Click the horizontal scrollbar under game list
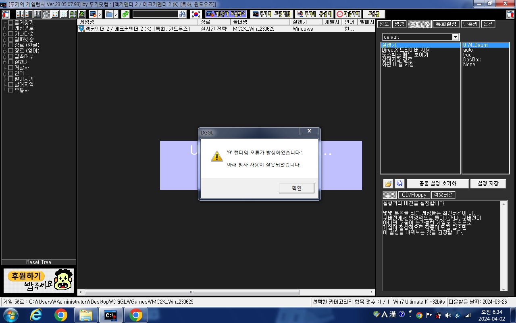Screen dimensions: 516x323 click(226, 292)
